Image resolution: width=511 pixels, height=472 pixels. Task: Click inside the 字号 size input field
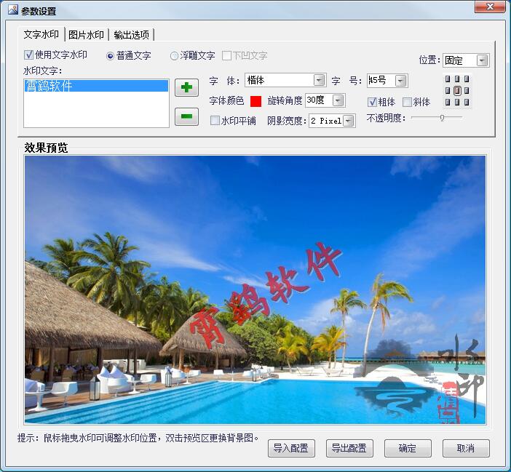click(x=381, y=81)
